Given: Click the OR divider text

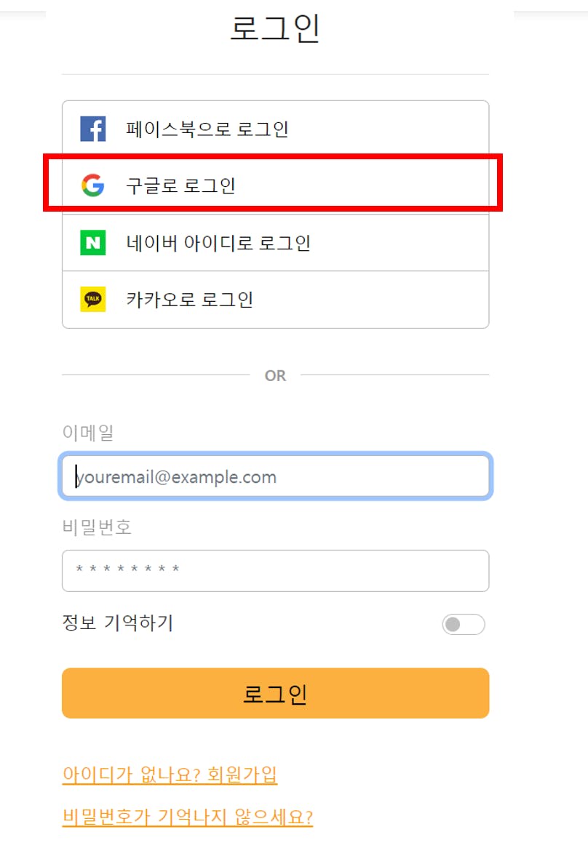Looking at the screenshot, I should (x=275, y=375).
